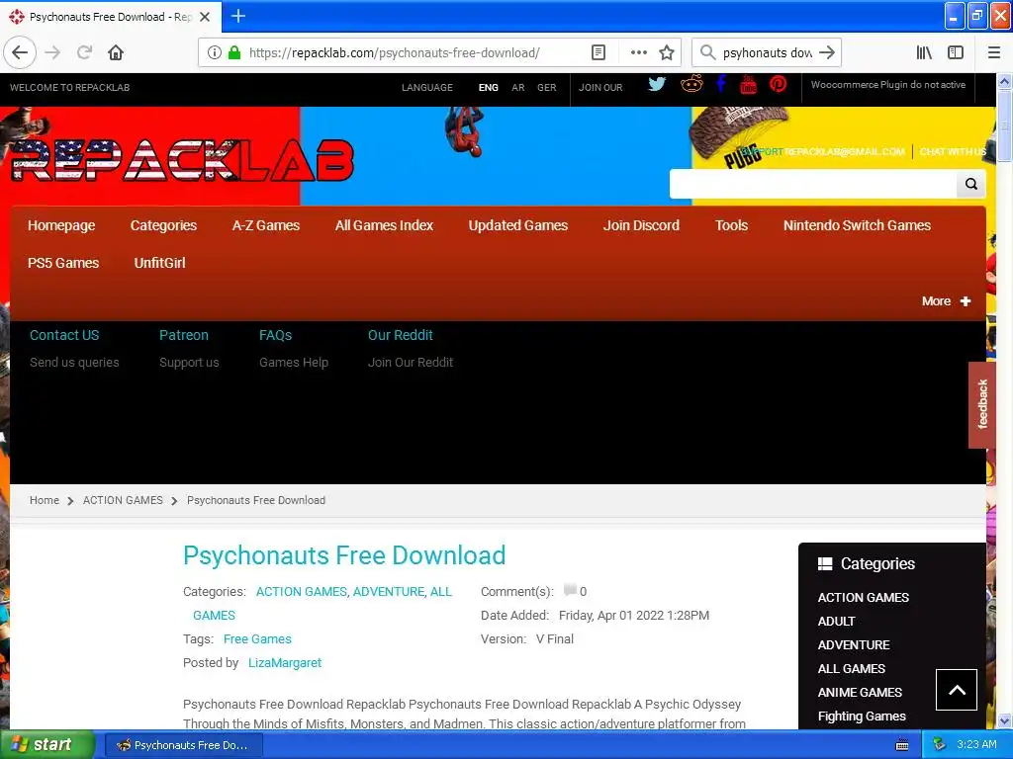This screenshot has height=759, width=1013.
Task: Open the Library icon in toolbar
Action: click(x=924, y=52)
